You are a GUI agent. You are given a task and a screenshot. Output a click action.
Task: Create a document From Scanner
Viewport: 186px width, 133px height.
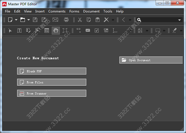tap(51, 93)
